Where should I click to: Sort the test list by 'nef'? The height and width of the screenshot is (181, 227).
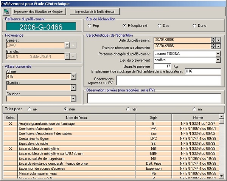pos(128,109)
